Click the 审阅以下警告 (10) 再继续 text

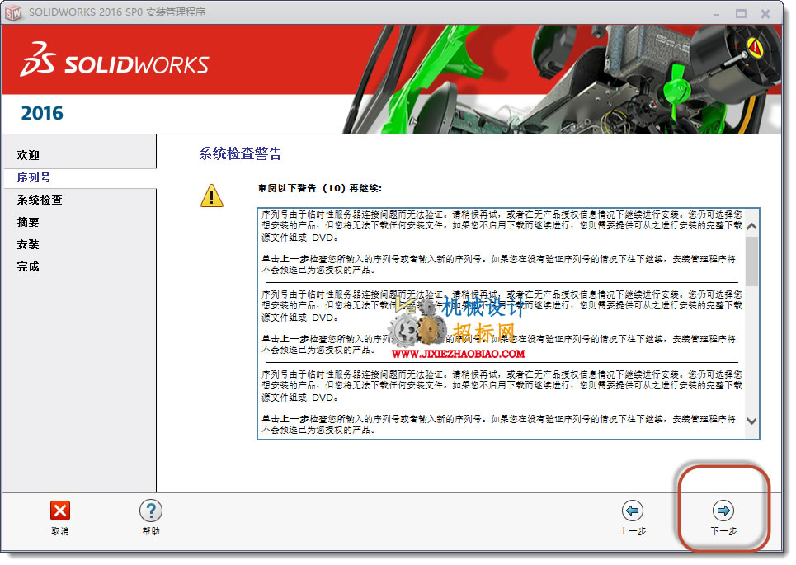pos(320,188)
